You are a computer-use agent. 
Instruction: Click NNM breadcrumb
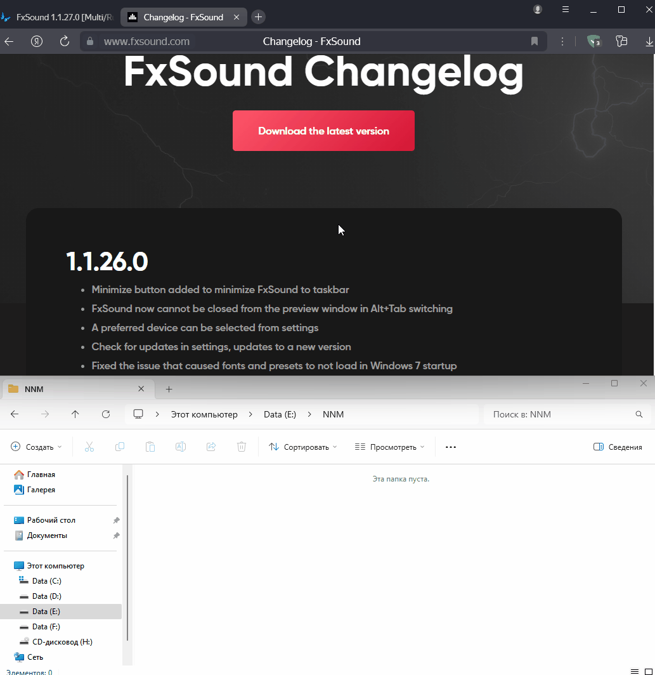333,414
